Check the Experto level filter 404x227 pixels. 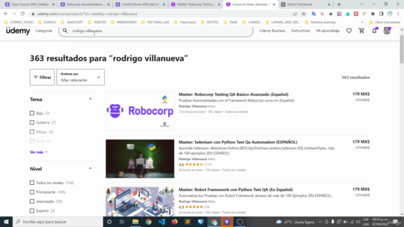(x=32, y=211)
